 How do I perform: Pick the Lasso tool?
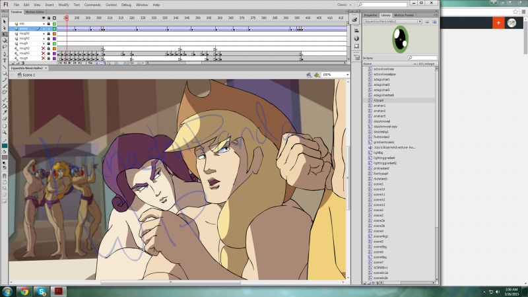pyautogui.click(x=5, y=47)
